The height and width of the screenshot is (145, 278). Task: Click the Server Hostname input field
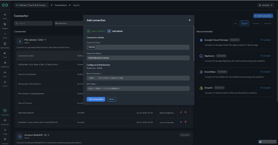[x=138, y=78]
